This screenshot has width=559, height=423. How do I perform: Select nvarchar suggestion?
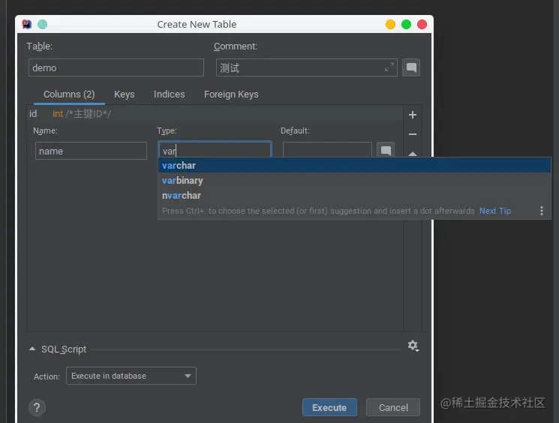(x=354, y=195)
